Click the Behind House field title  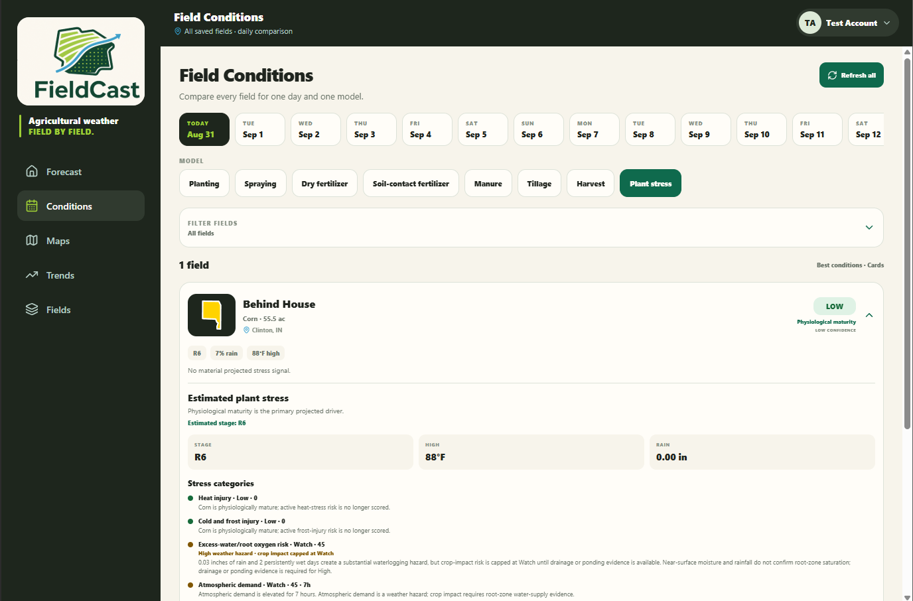point(279,304)
